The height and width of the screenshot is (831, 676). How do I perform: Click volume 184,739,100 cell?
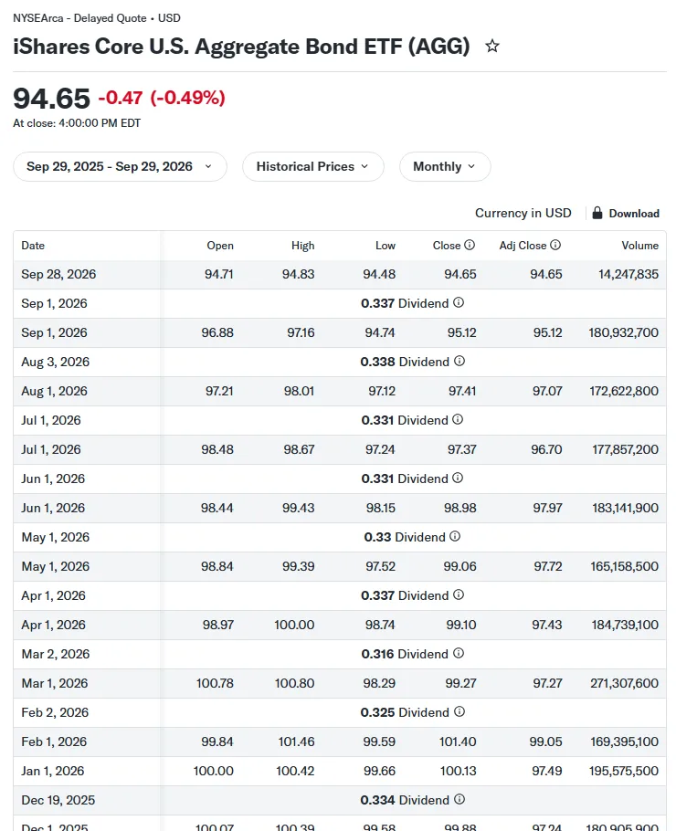pyautogui.click(x=625, y=625)
